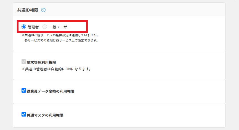
Task: Click the 共通マスタの利用権限 label text
Action: tap(45, 115)
